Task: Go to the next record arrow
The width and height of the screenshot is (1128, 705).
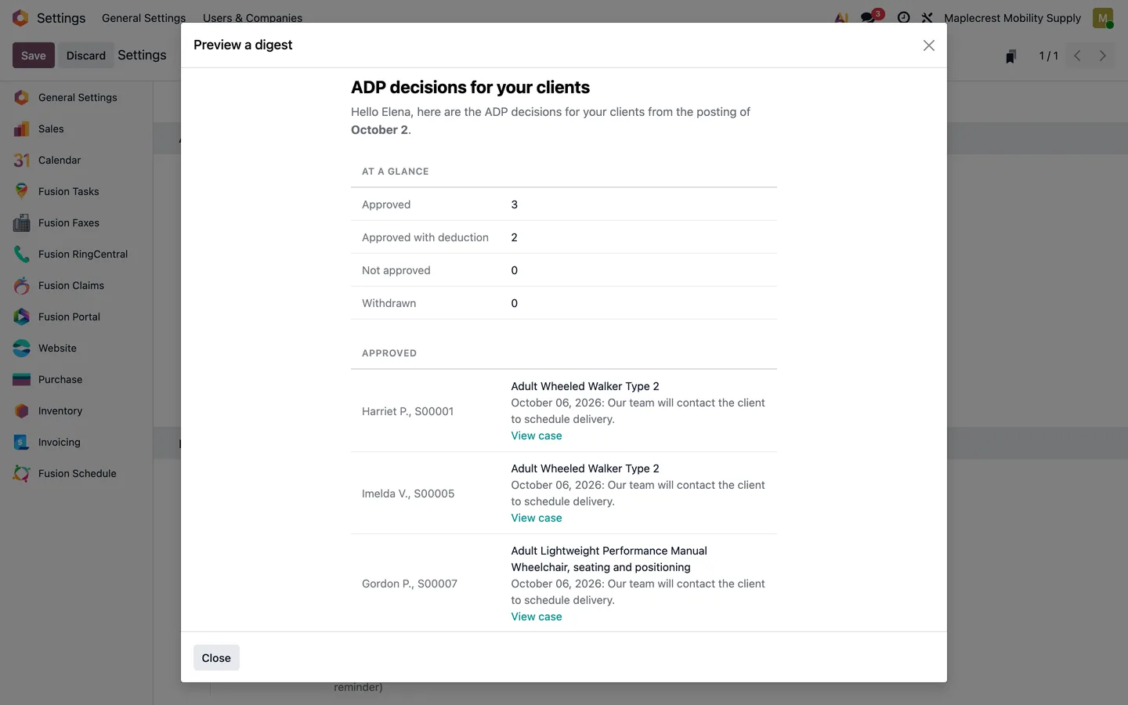Action: (x=1102, y=56)
